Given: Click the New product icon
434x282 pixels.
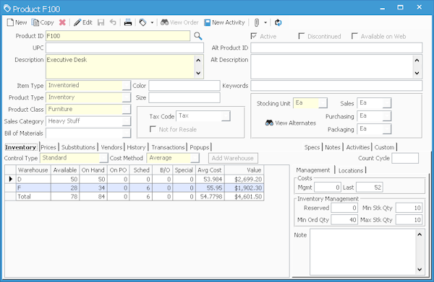Looking at the screenshot, I should 10,22.
